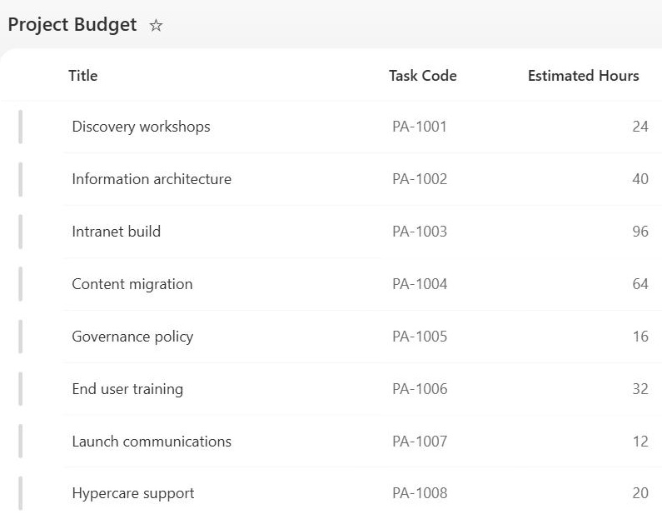Screen dimensions: 662x514
Task: Click the Estimated Hours value 32
Action: [x=640, y=389]
